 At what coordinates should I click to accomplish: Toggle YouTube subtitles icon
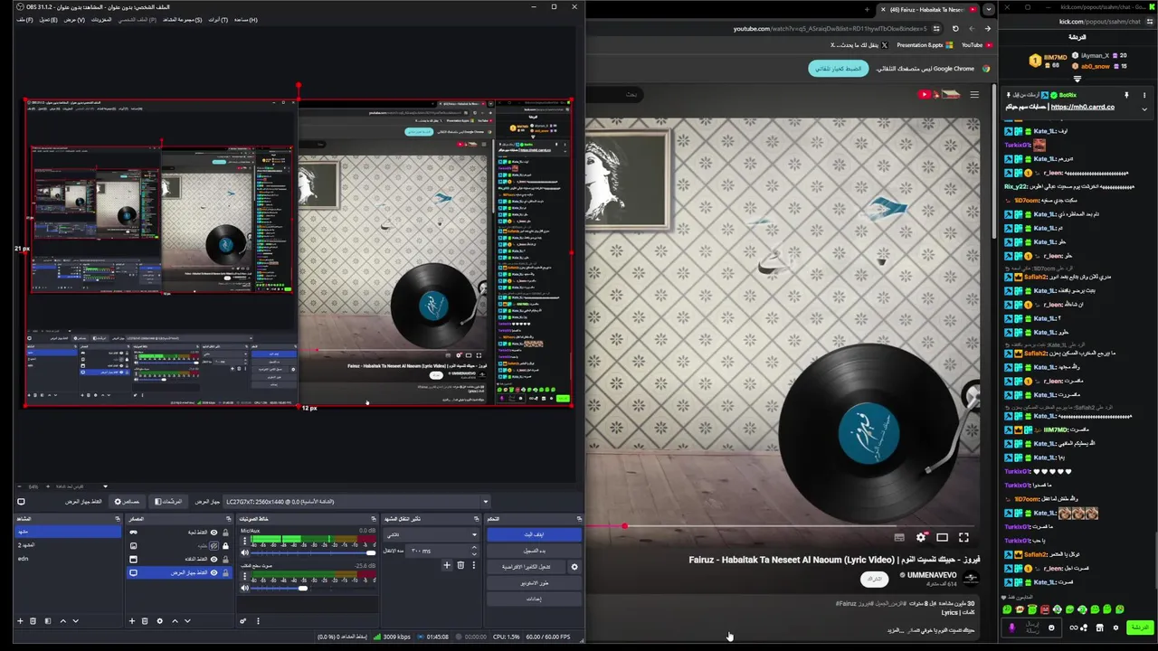[x=899, y=537]
